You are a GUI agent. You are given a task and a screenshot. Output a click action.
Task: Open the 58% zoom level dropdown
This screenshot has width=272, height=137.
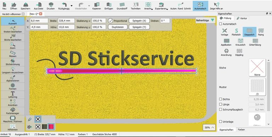[209, 127]
